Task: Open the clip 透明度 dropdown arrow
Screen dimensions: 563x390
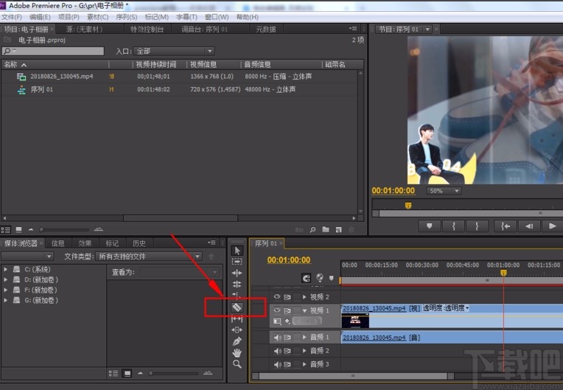Action: pyautogui.click(x=467, y=308)
